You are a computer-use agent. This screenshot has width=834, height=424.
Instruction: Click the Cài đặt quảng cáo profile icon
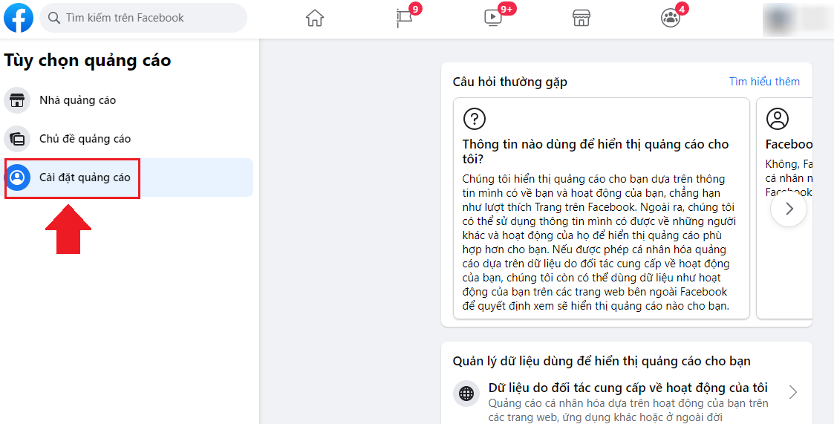(17, 177)
